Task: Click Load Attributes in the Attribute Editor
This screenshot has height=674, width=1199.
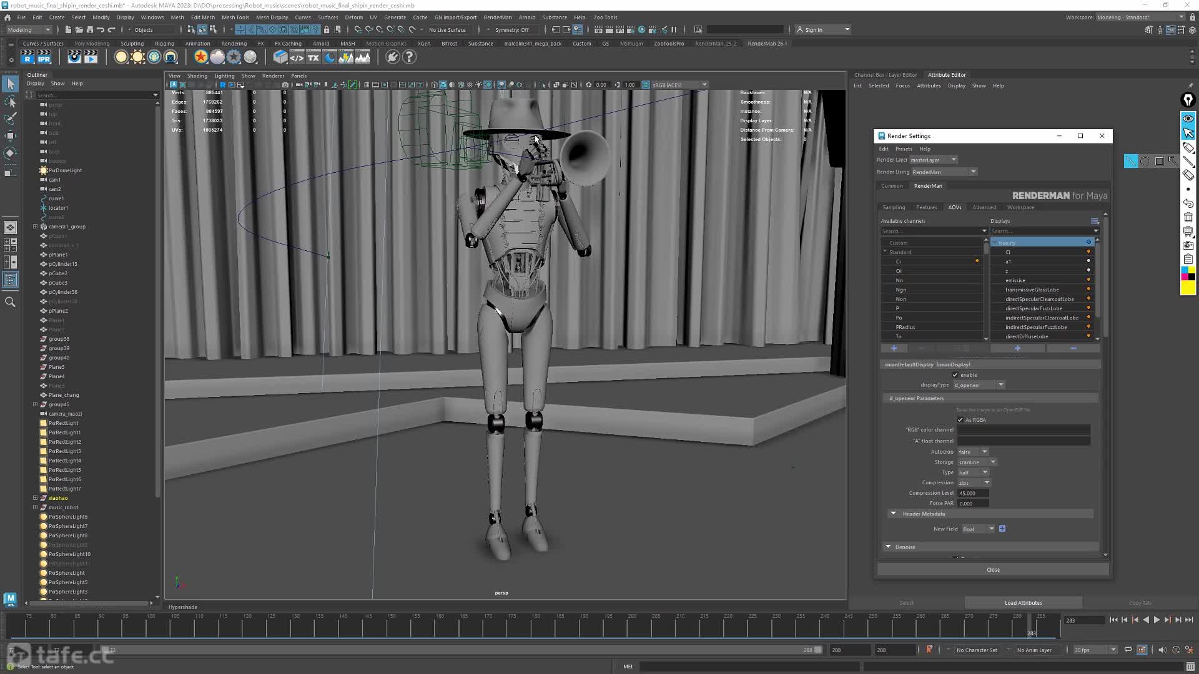Action: pyautogui.click(x=1023, y=603)
